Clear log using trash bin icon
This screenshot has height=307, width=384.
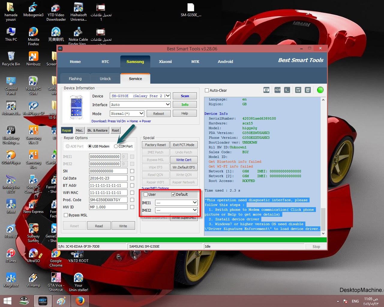click(x=307, y=90)
